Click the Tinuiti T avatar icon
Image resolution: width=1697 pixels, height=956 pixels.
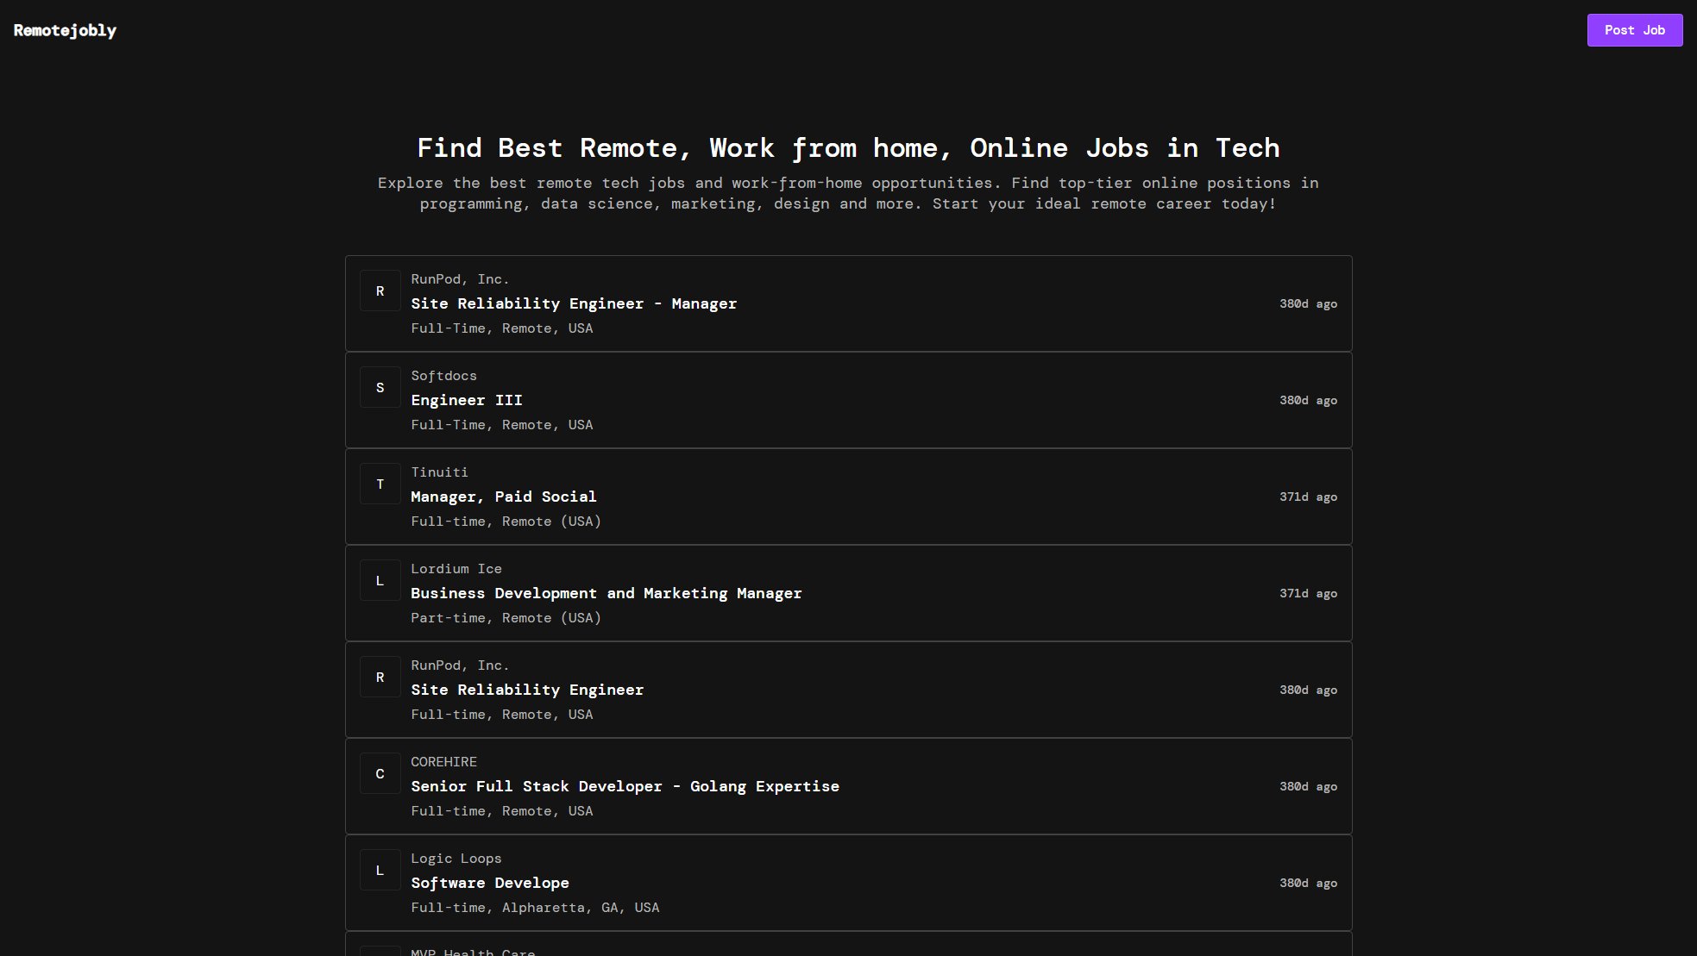pyautogui.click(x=380, y=484)
